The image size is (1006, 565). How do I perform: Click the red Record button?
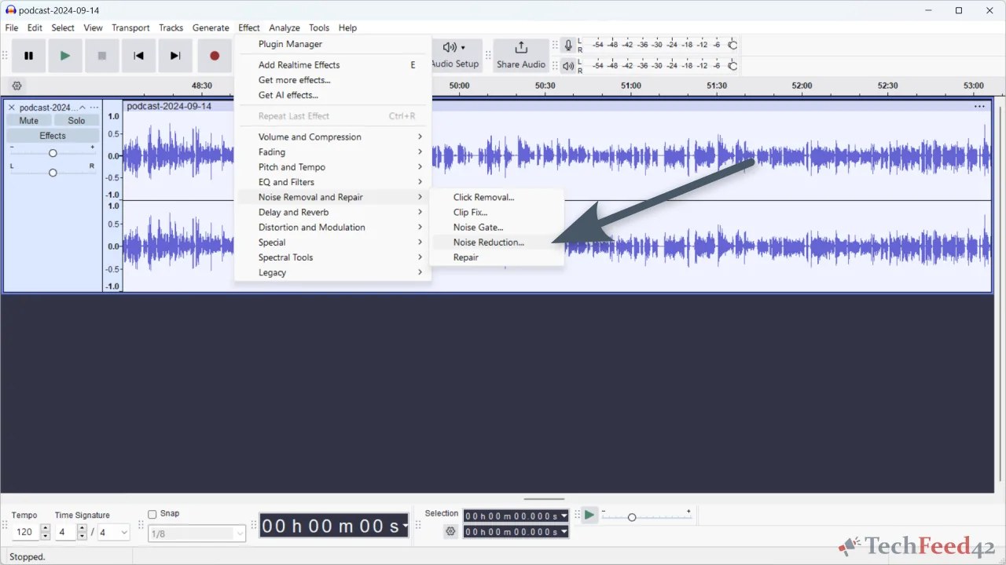tap(214, 56)
